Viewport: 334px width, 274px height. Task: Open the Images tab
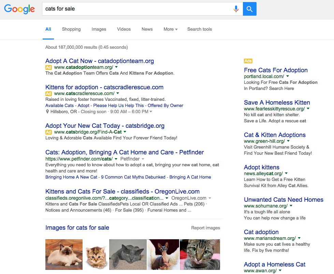(x=99, y=29)
